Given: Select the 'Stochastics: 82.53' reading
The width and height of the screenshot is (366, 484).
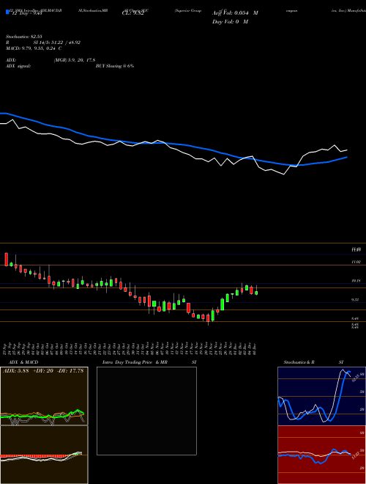Looking at the screenshot, I should pos(23,37).
